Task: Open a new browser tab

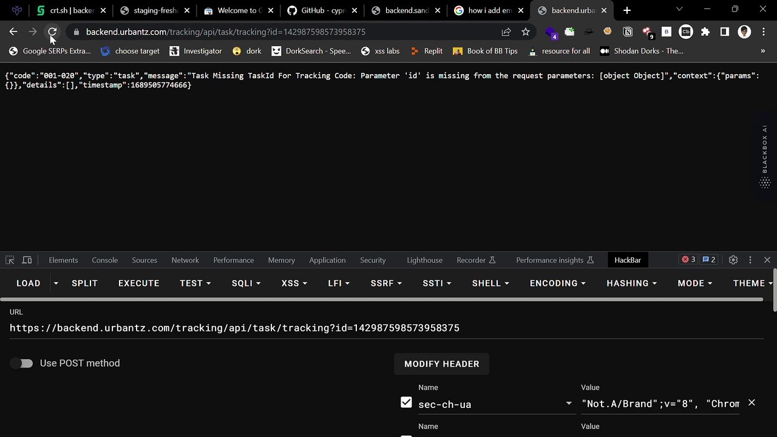Action: pos(627,10)
